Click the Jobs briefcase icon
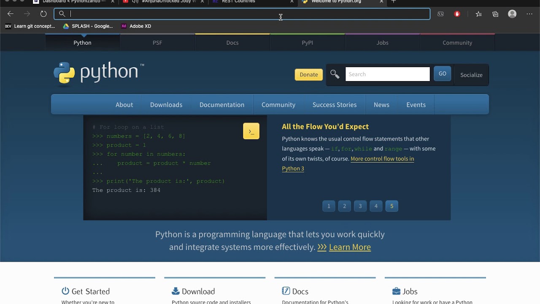Image resolution: width=540 pixels, height=304 pixels. pyautogui.click(x=396, y=291)
